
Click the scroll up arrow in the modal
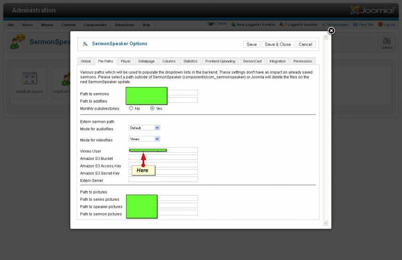tap(326, 38)
